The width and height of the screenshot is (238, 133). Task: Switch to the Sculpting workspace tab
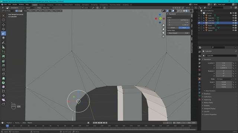50,5
